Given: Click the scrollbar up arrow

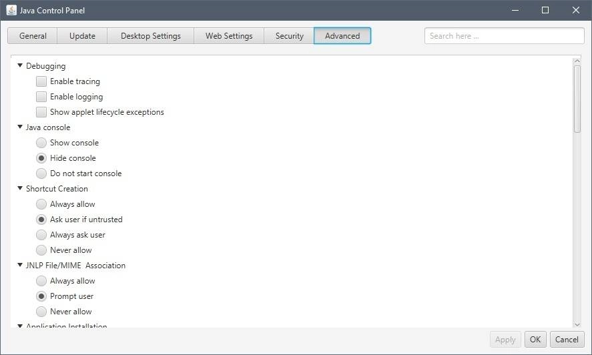Looking at the screenshot, I should point(577,61).
